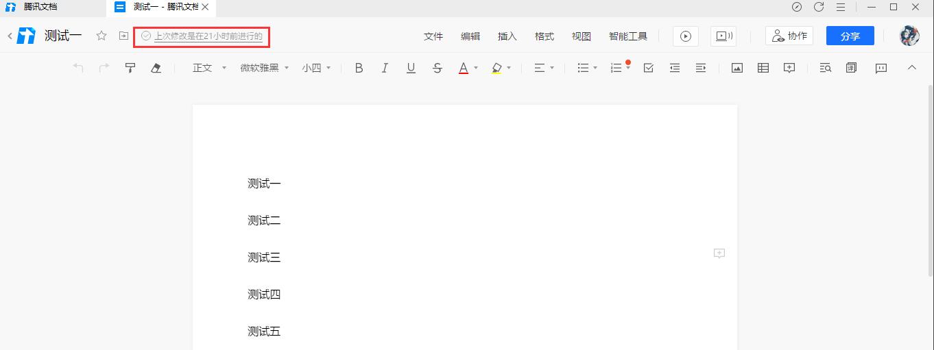The width and height of the screenshot is (934, 350).
Task: Open the last-modified history link
Action: [x=208, y=36]
